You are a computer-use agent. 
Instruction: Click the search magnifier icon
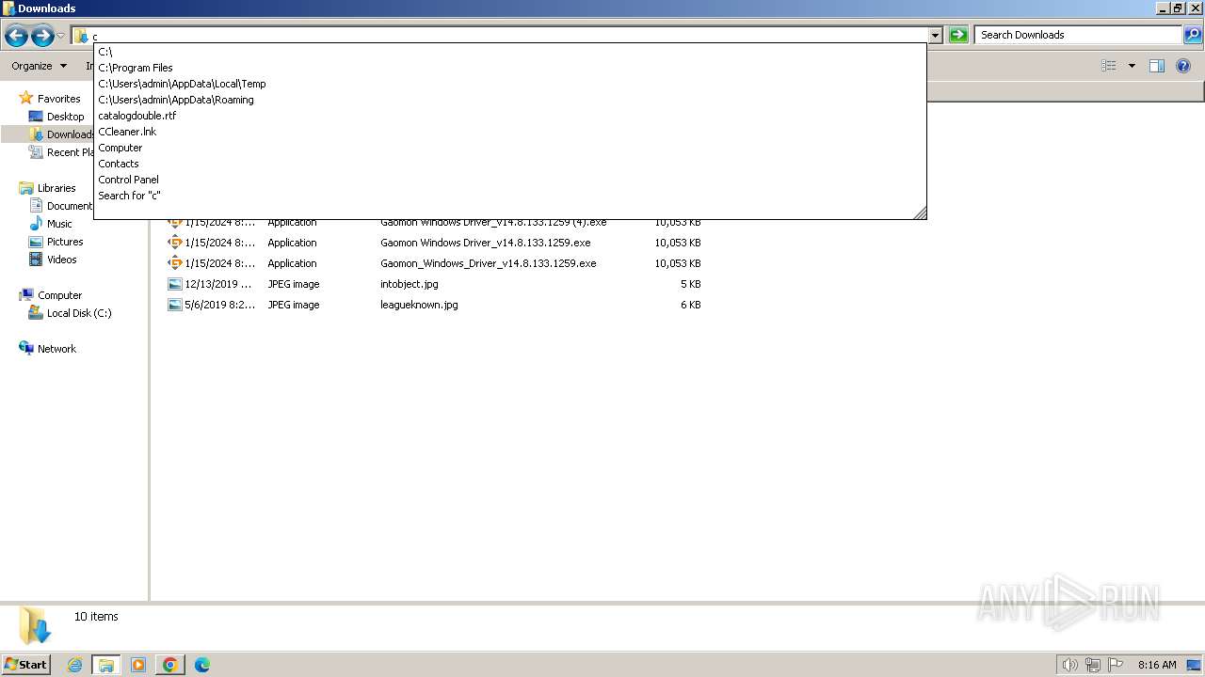pyautogui.click(x=1193, y=35)
